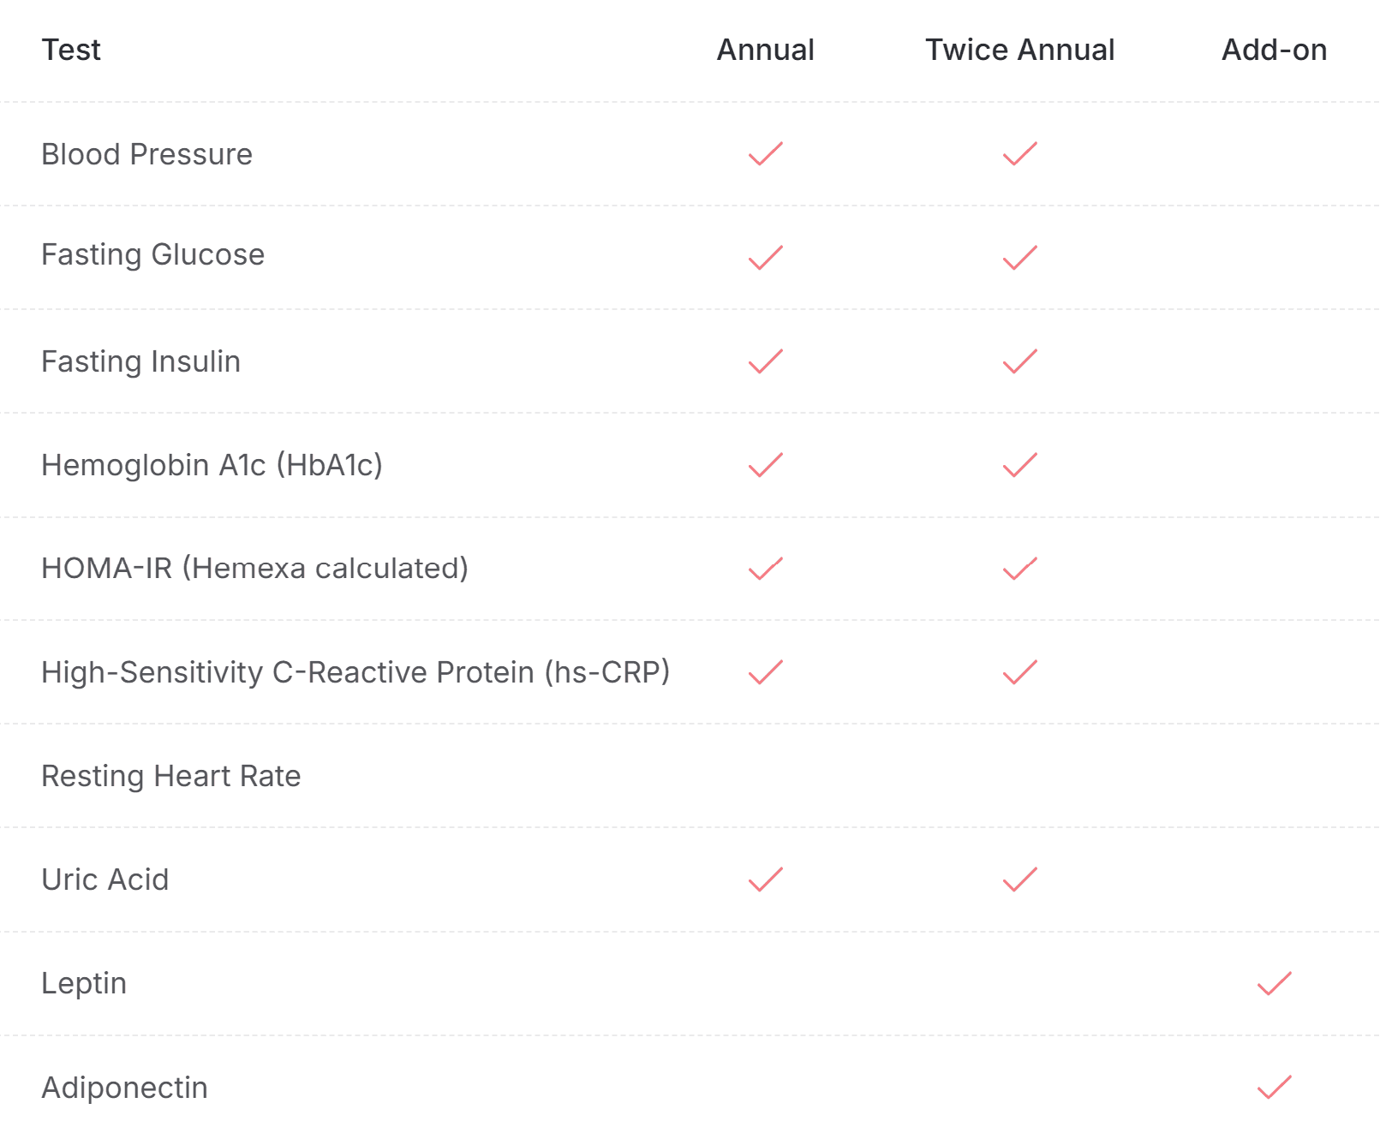
Task: Select the Resting Heart Rate row label
Action: click(171, 776)
